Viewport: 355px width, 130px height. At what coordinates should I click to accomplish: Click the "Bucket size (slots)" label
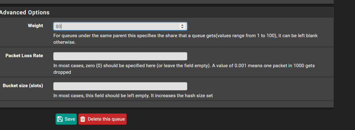23,86
